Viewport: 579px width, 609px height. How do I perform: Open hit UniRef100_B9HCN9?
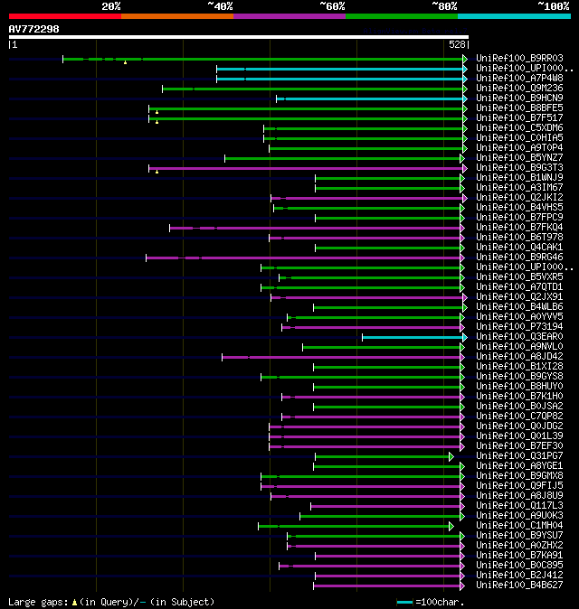pos(519,98)
